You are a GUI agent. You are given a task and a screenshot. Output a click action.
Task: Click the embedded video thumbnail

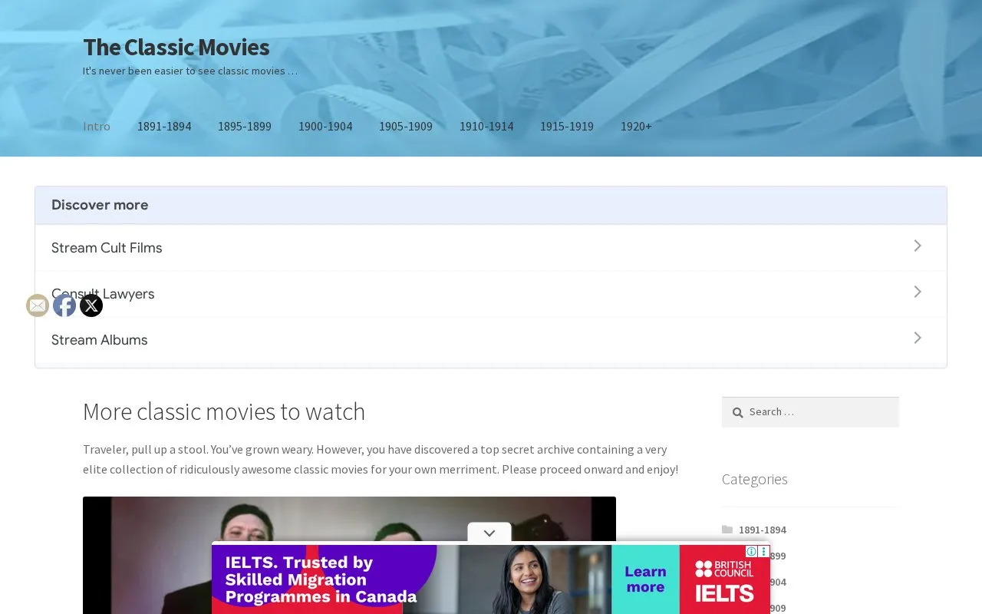[x=349, y=555]
